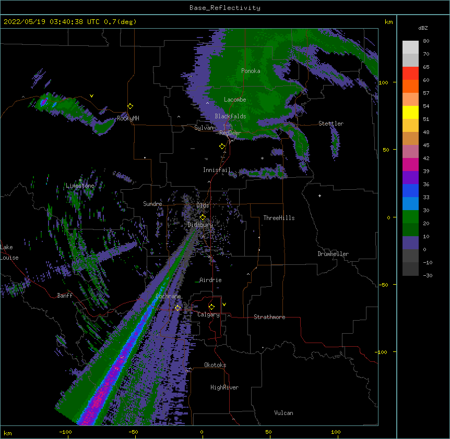
Task: Click the white asterisk marker above Limestone
Action: pos(80,180)
